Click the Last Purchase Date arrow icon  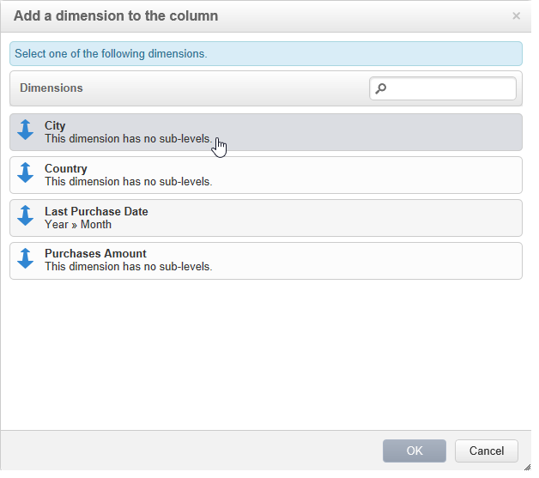click(x=25, y=216)
